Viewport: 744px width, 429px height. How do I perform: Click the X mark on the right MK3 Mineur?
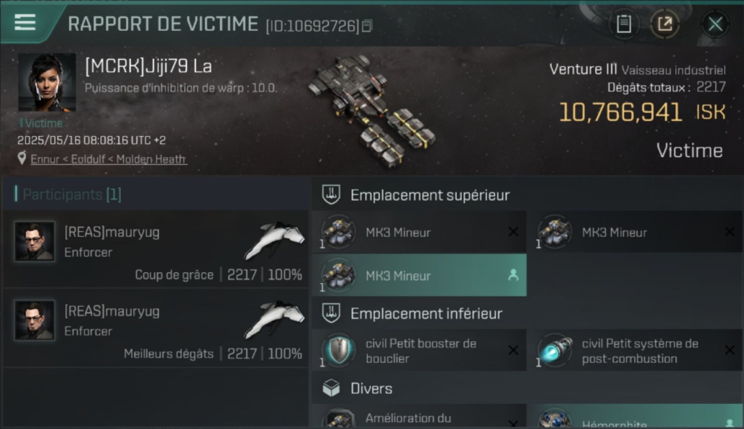point(730,232)
